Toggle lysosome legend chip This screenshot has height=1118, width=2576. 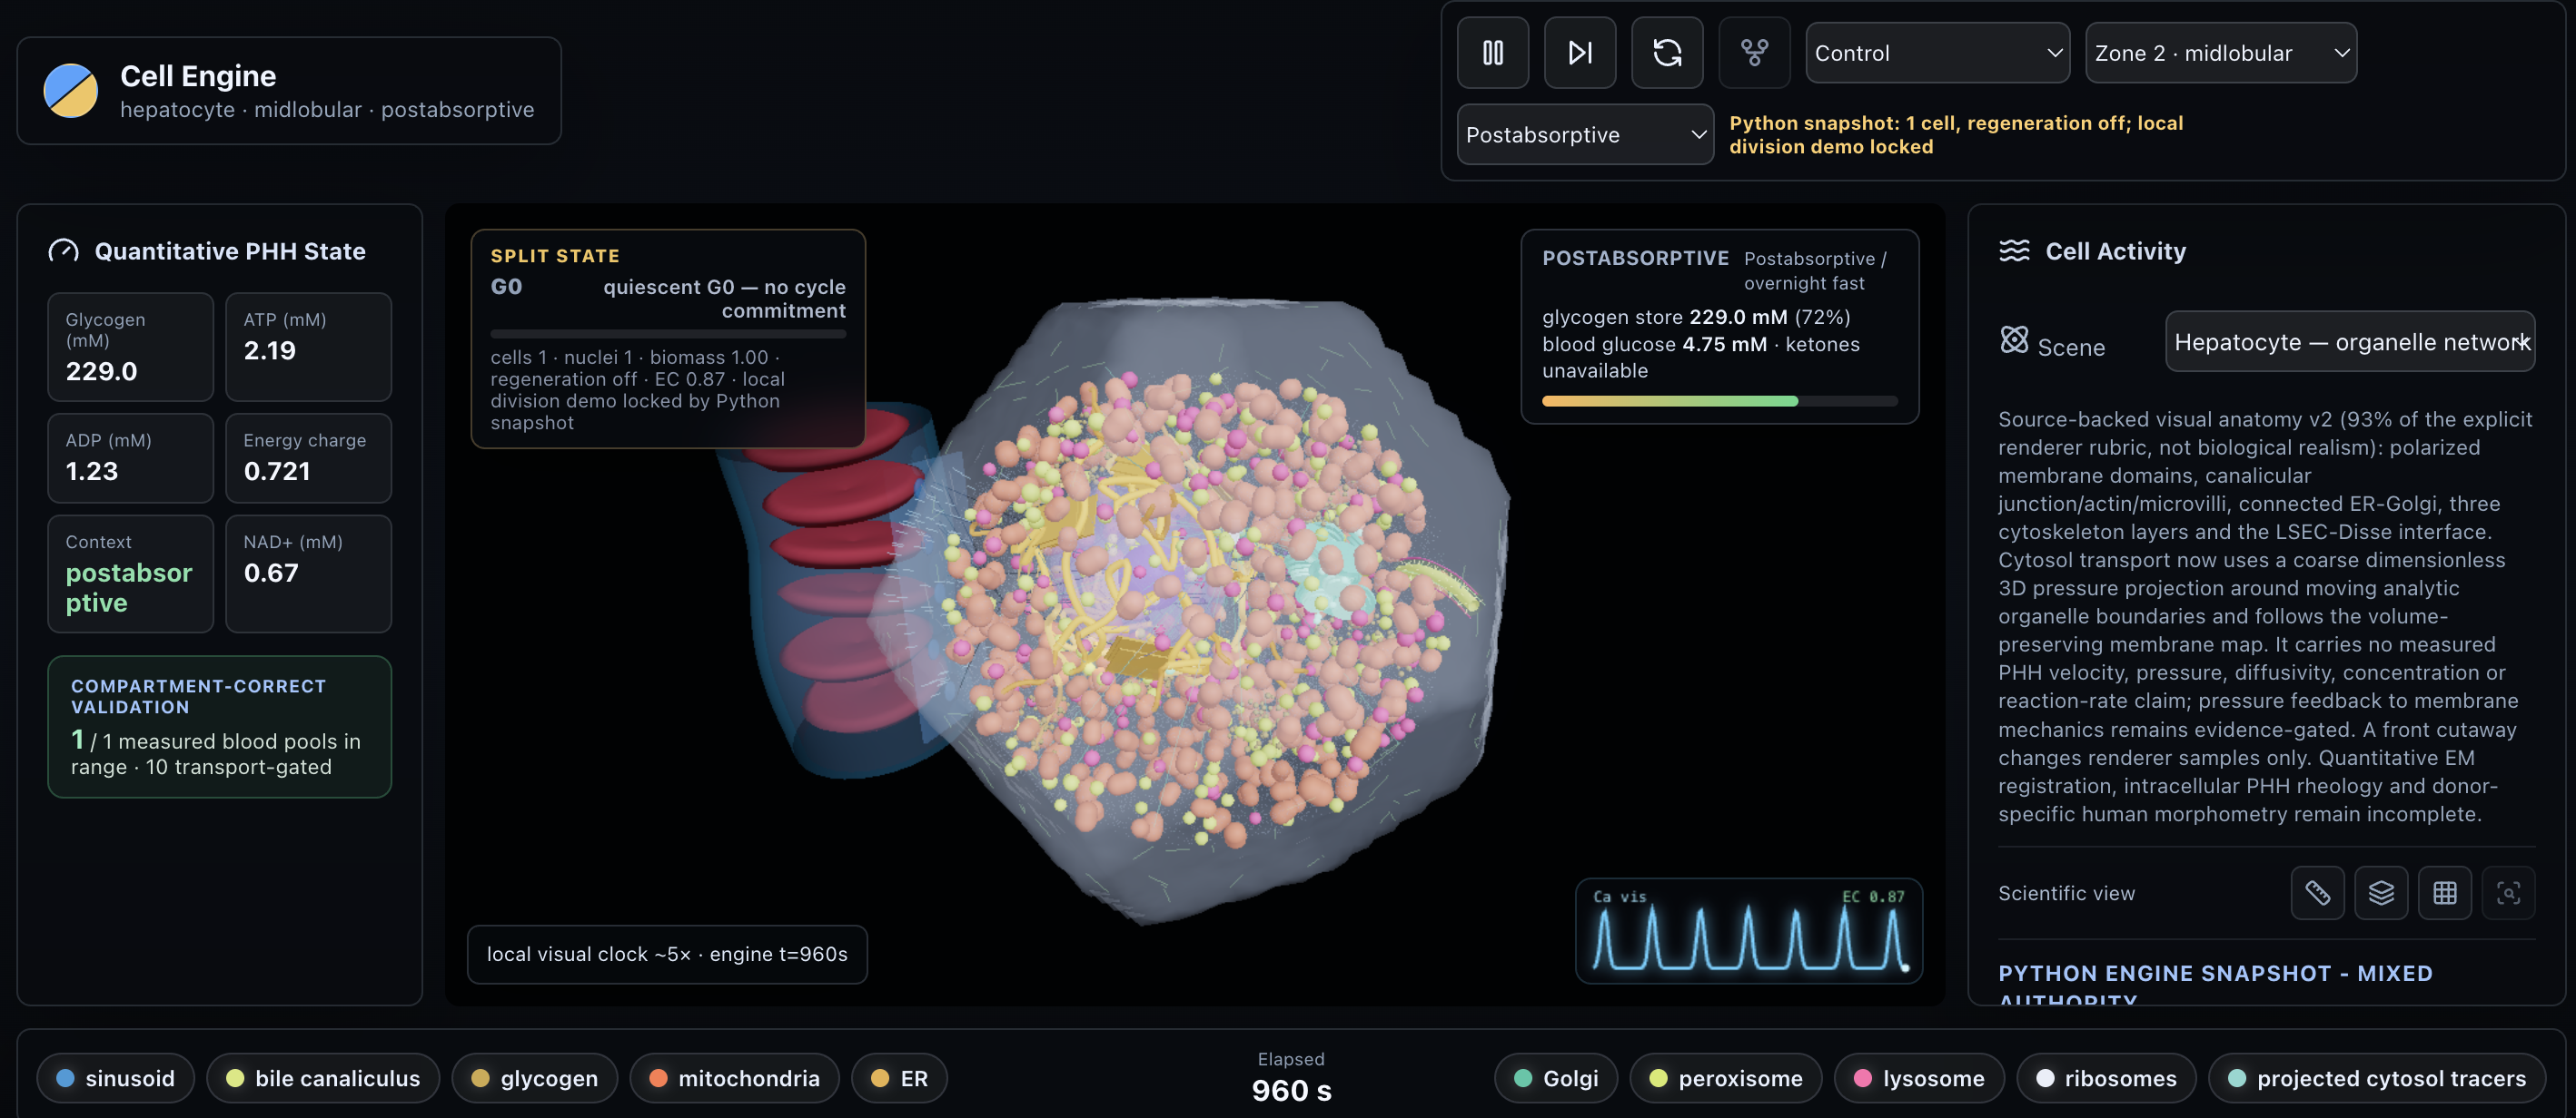pos(1919,1078)
